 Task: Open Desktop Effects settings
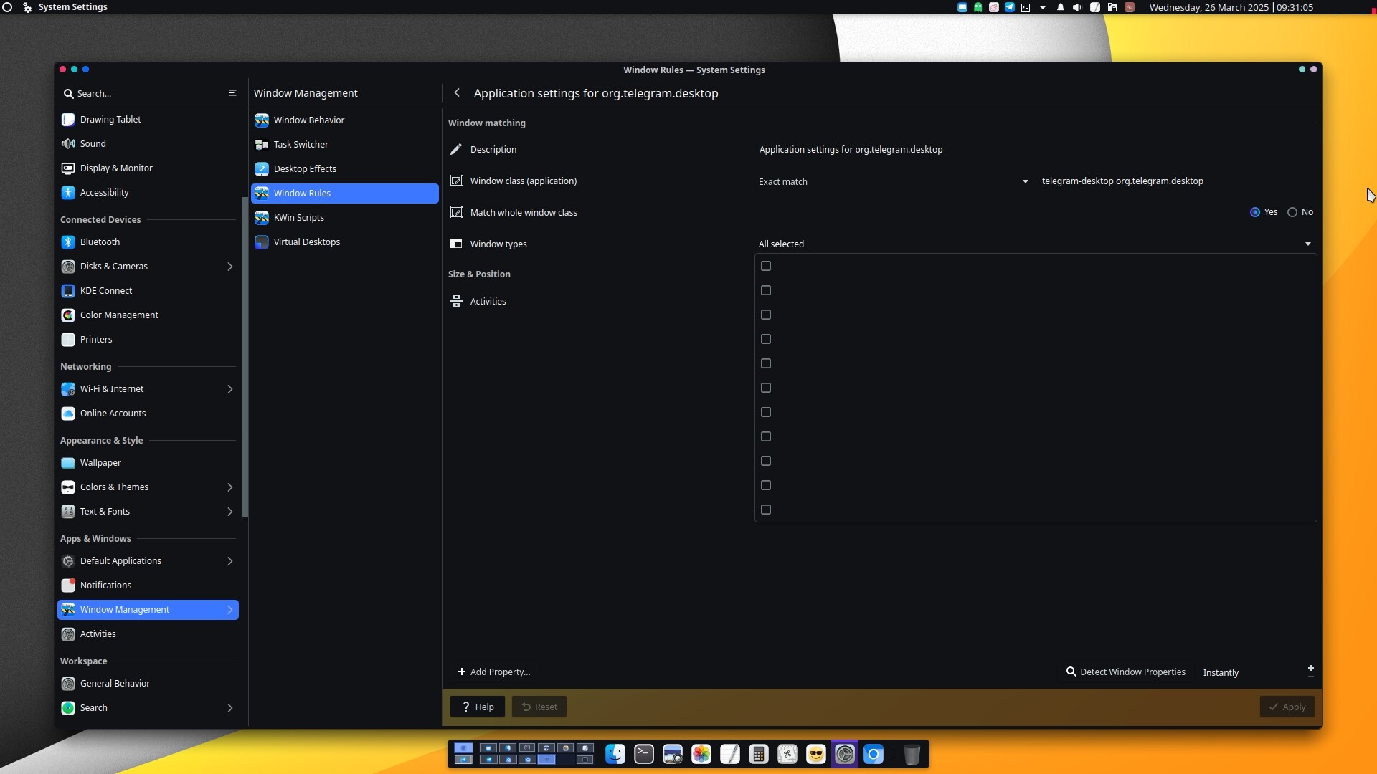pyautogui.click(x=344, y=168)
